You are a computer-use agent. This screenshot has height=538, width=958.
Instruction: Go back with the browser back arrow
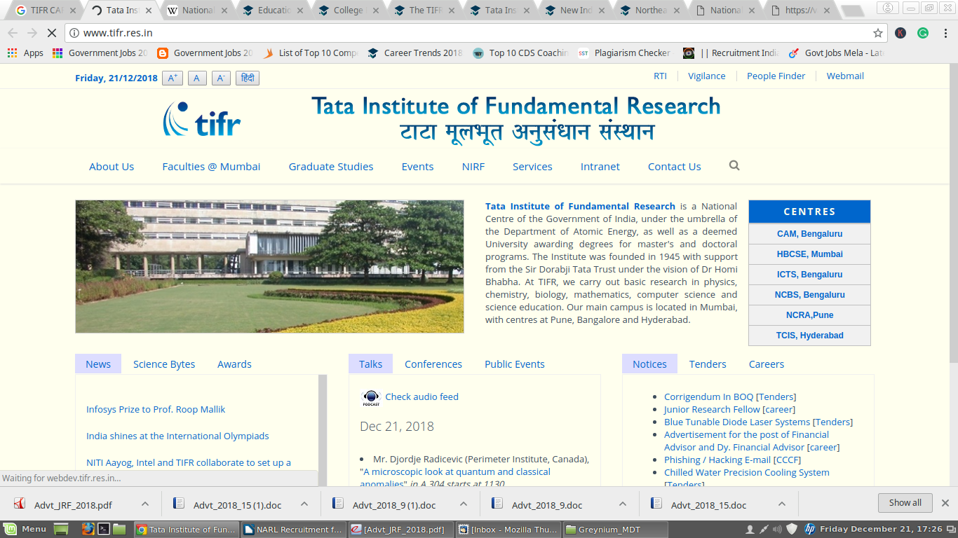tap(13, 33)
